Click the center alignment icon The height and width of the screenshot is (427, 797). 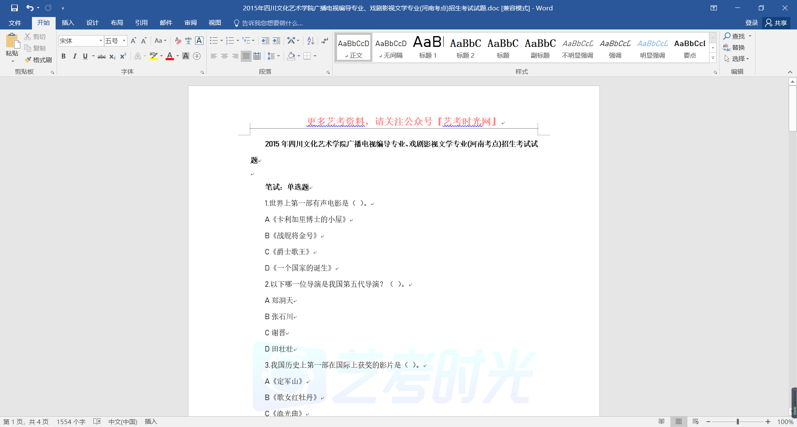pos(225,56)
